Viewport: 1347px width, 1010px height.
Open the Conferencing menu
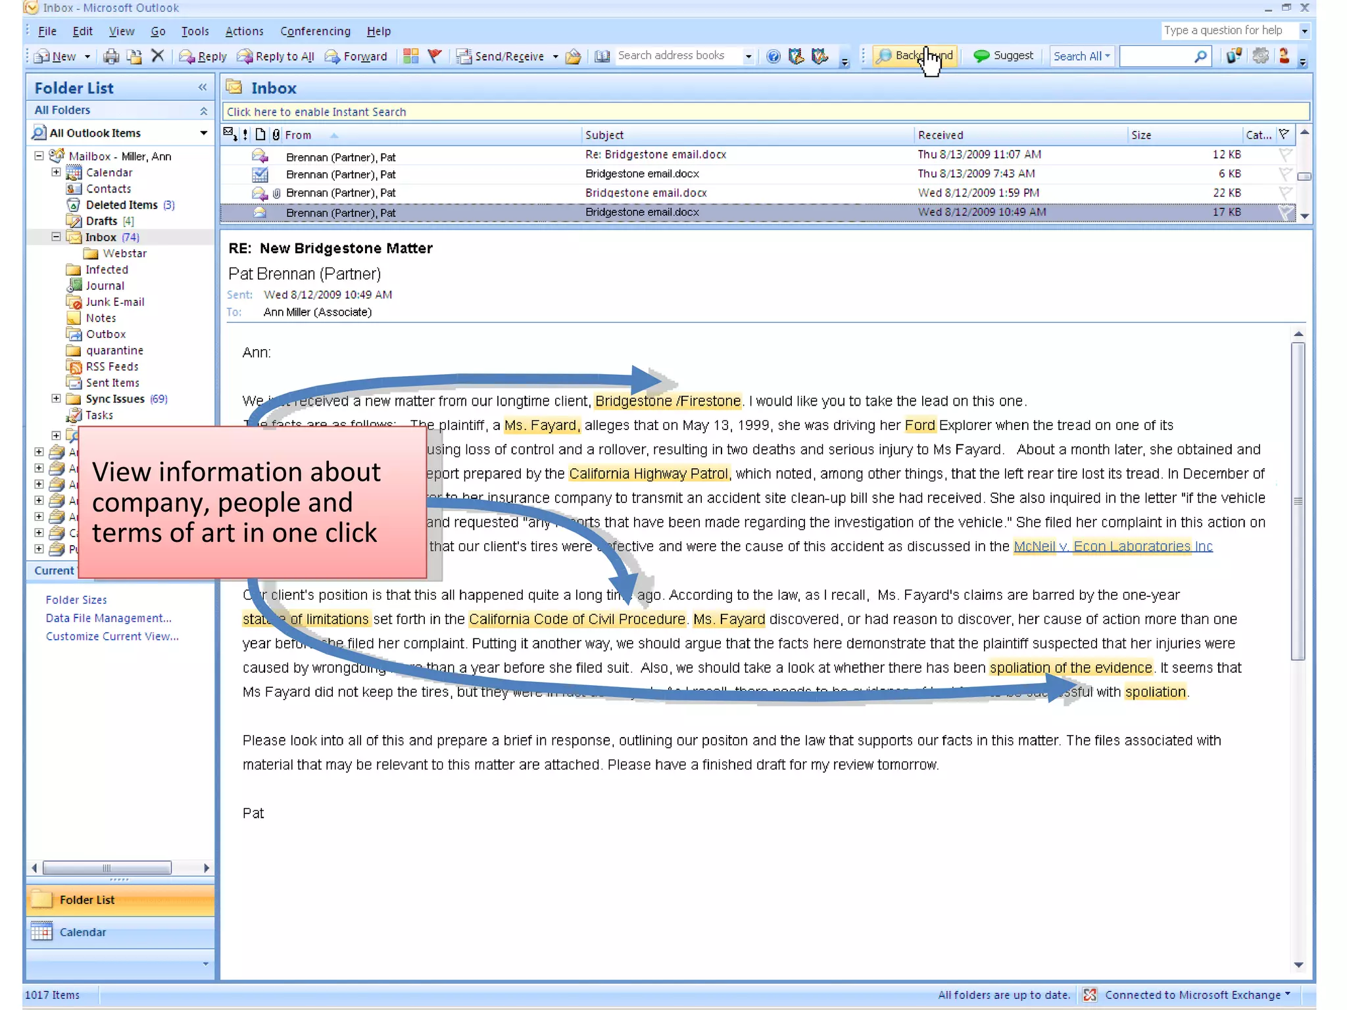(x=315, y=31)
